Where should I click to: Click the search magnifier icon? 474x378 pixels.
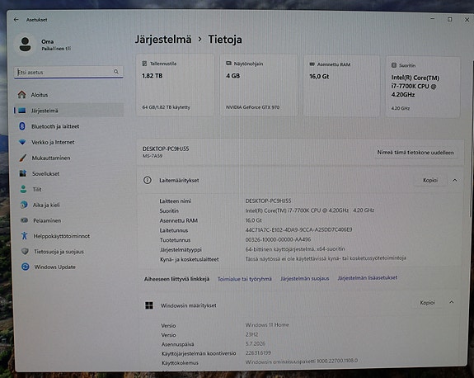tap(116, 72)
